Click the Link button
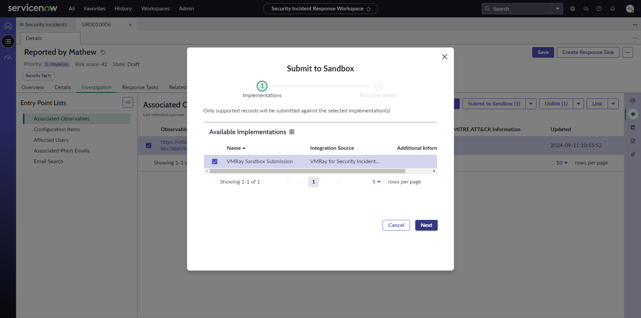641x318 pixels. (597, 104)
